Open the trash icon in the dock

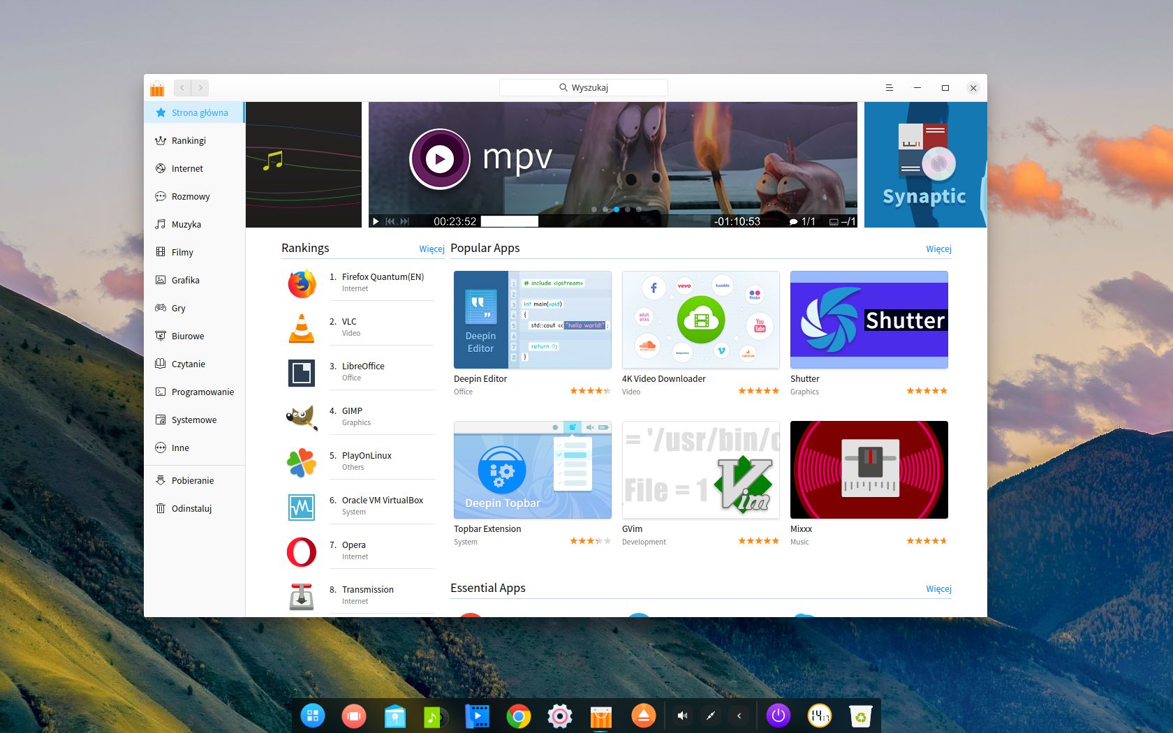tap(860, 716)
